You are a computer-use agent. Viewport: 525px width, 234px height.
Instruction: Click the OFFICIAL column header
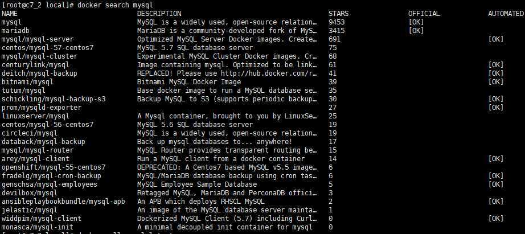coord(424,14)
